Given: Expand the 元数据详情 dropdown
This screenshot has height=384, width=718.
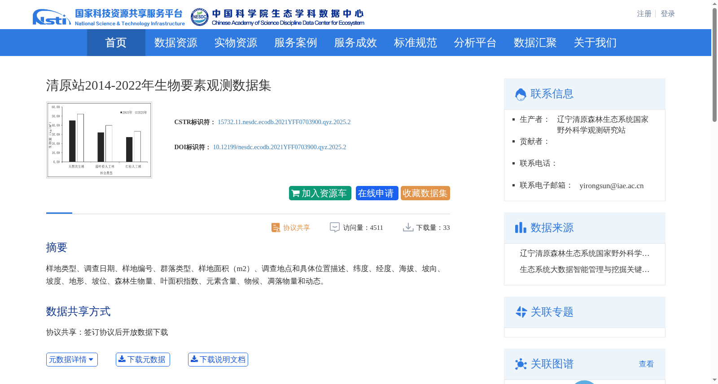Looking at the screenshot, I should 72,359.
